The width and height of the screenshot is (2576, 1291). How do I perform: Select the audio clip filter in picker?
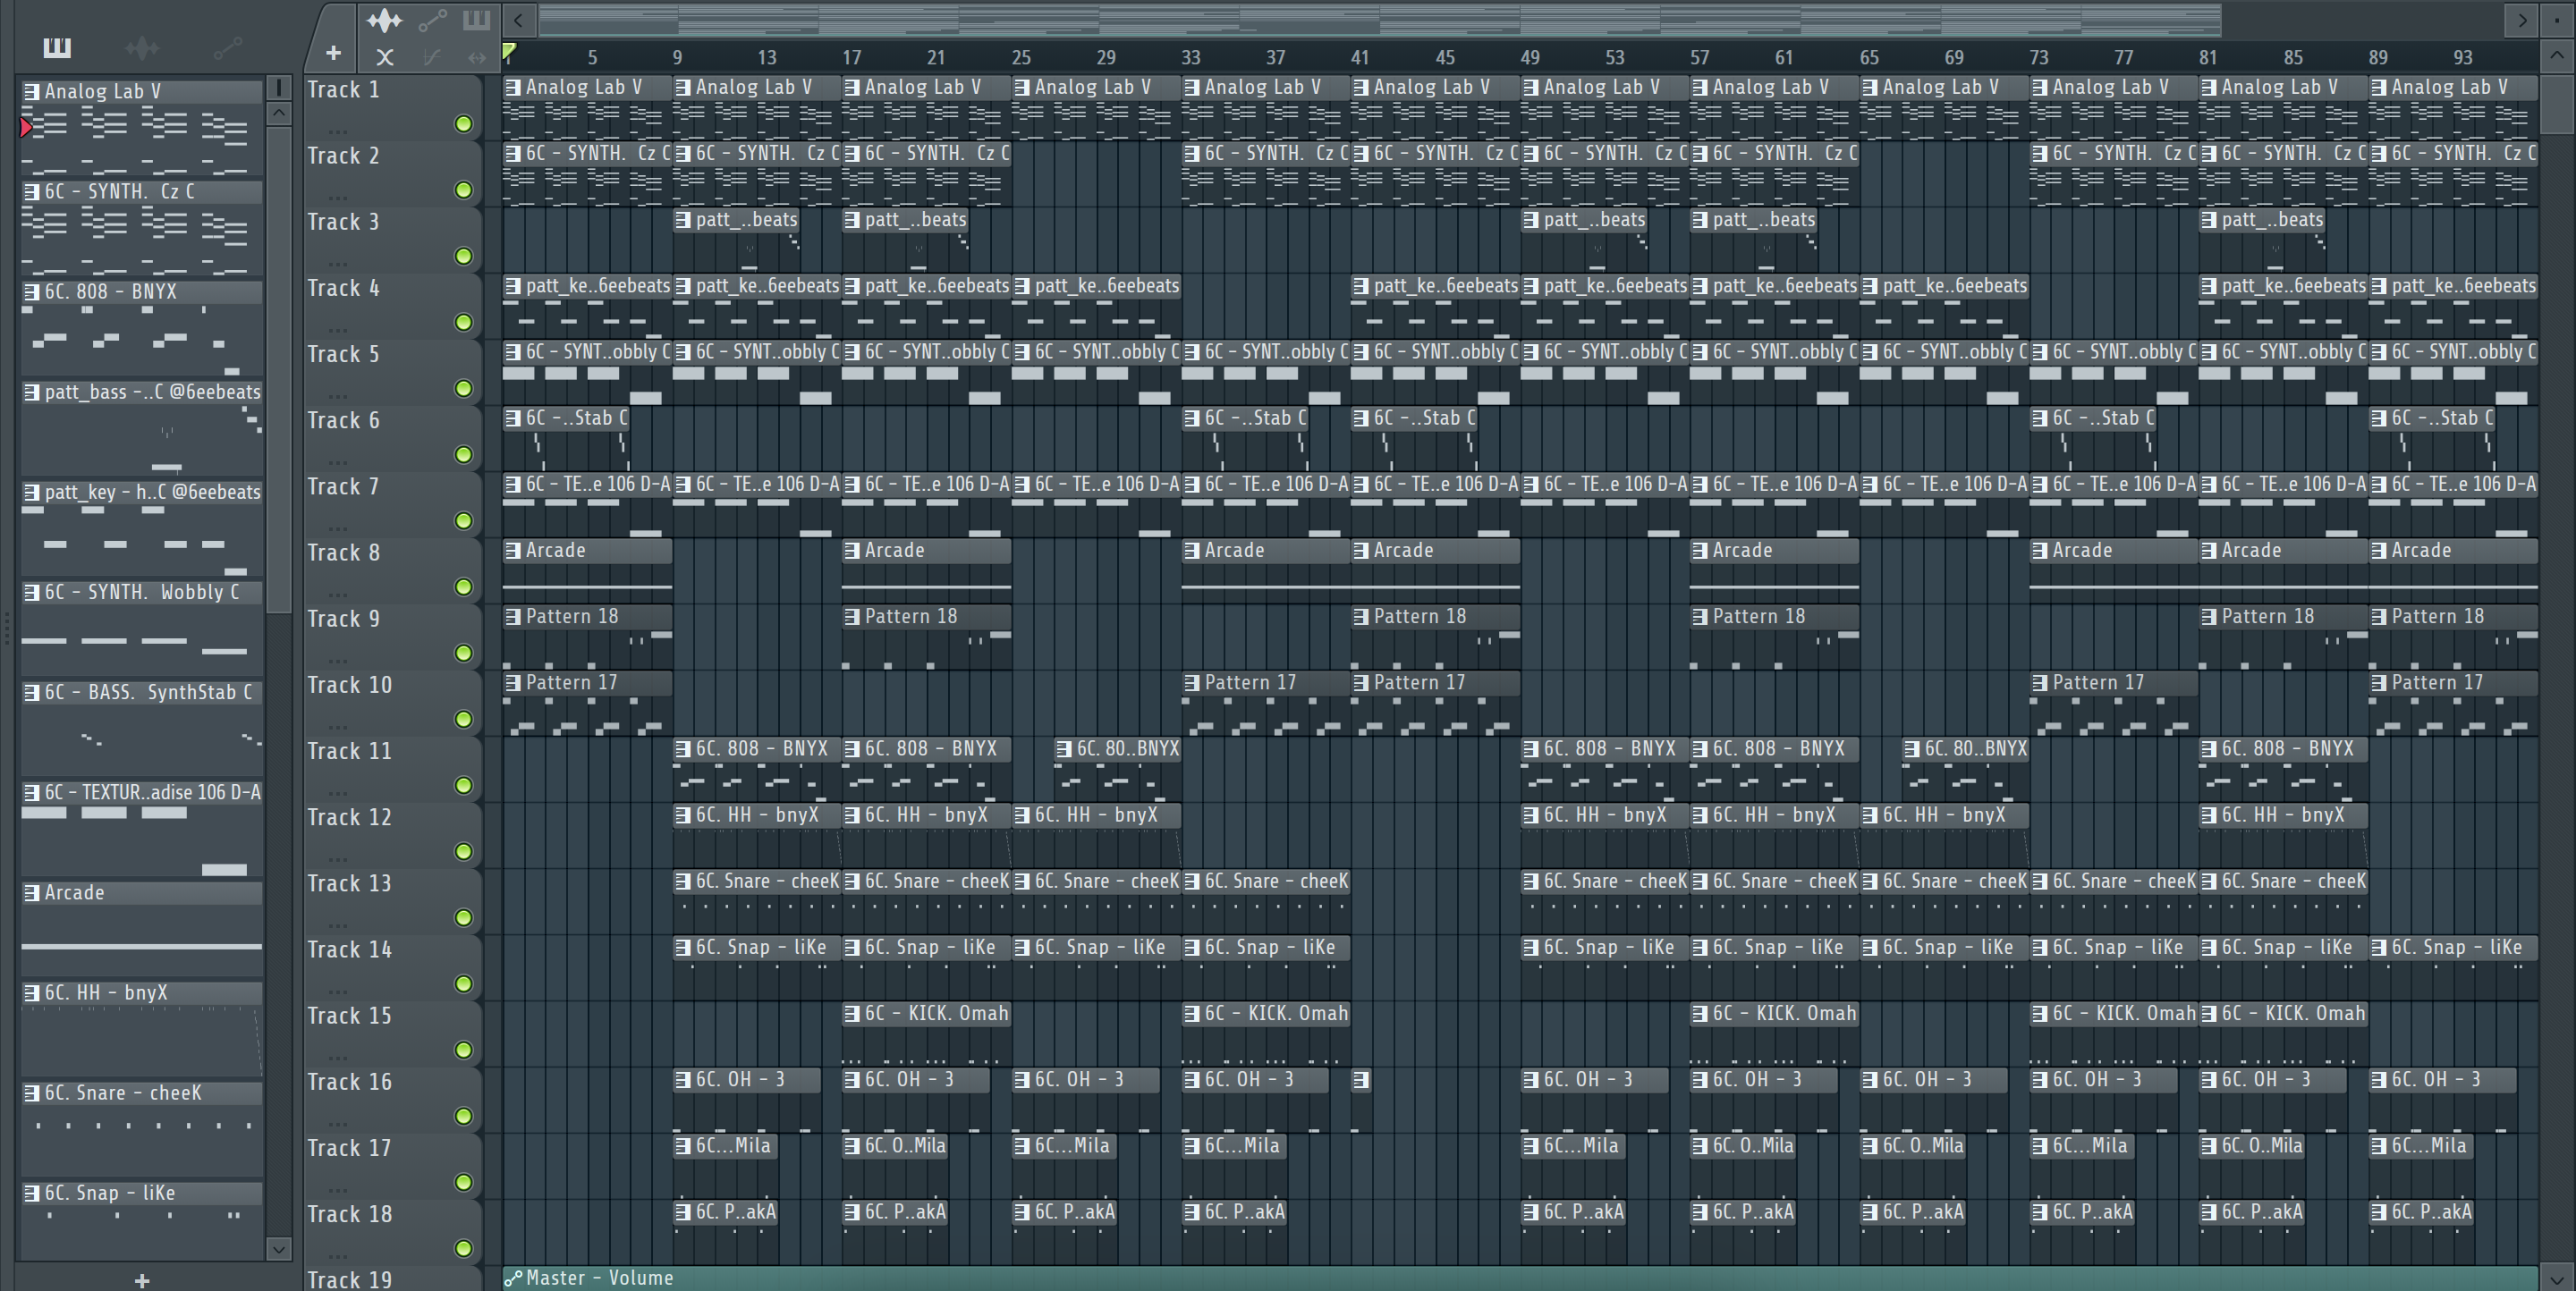tap(142, 47)
